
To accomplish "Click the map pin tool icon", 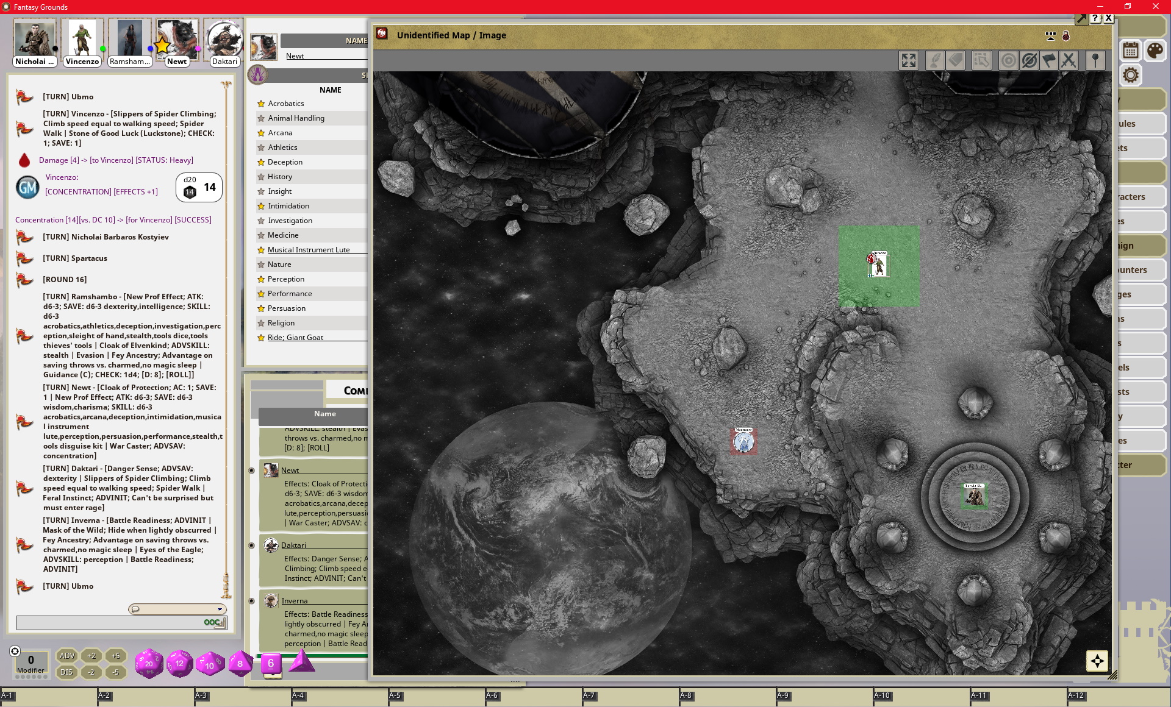I will (x=1095, y=60).
